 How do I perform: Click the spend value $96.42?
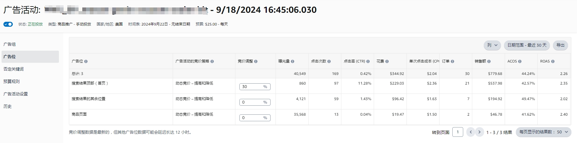click(x=398, y=99)
